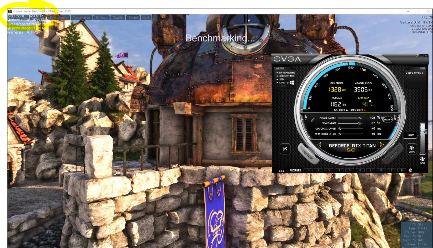The height and width of the screenshot is (248, 433).
Task: Click the link chain icon beside Power Target
Action: tap(313, 120)
